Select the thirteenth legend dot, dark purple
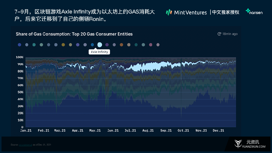The image size is (272, 153). (107, 45)
